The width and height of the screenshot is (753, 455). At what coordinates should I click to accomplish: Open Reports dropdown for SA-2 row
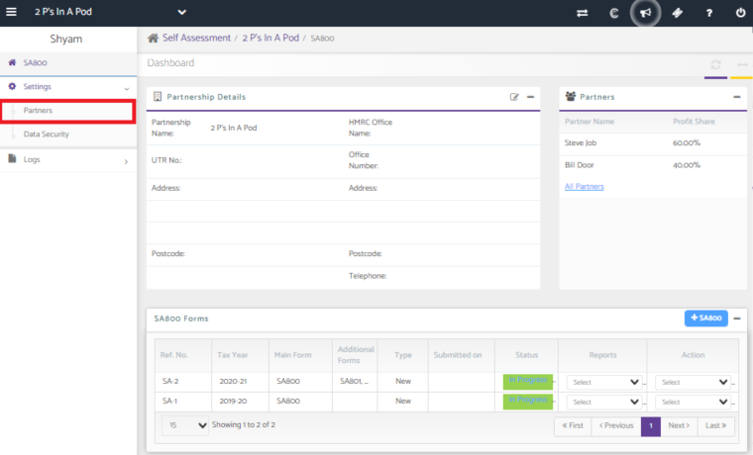tap(604, 382)
